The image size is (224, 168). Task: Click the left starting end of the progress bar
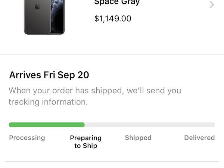point(11,125)
